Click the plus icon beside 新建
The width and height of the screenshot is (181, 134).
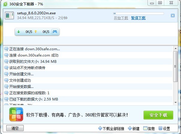pos(130,128)
